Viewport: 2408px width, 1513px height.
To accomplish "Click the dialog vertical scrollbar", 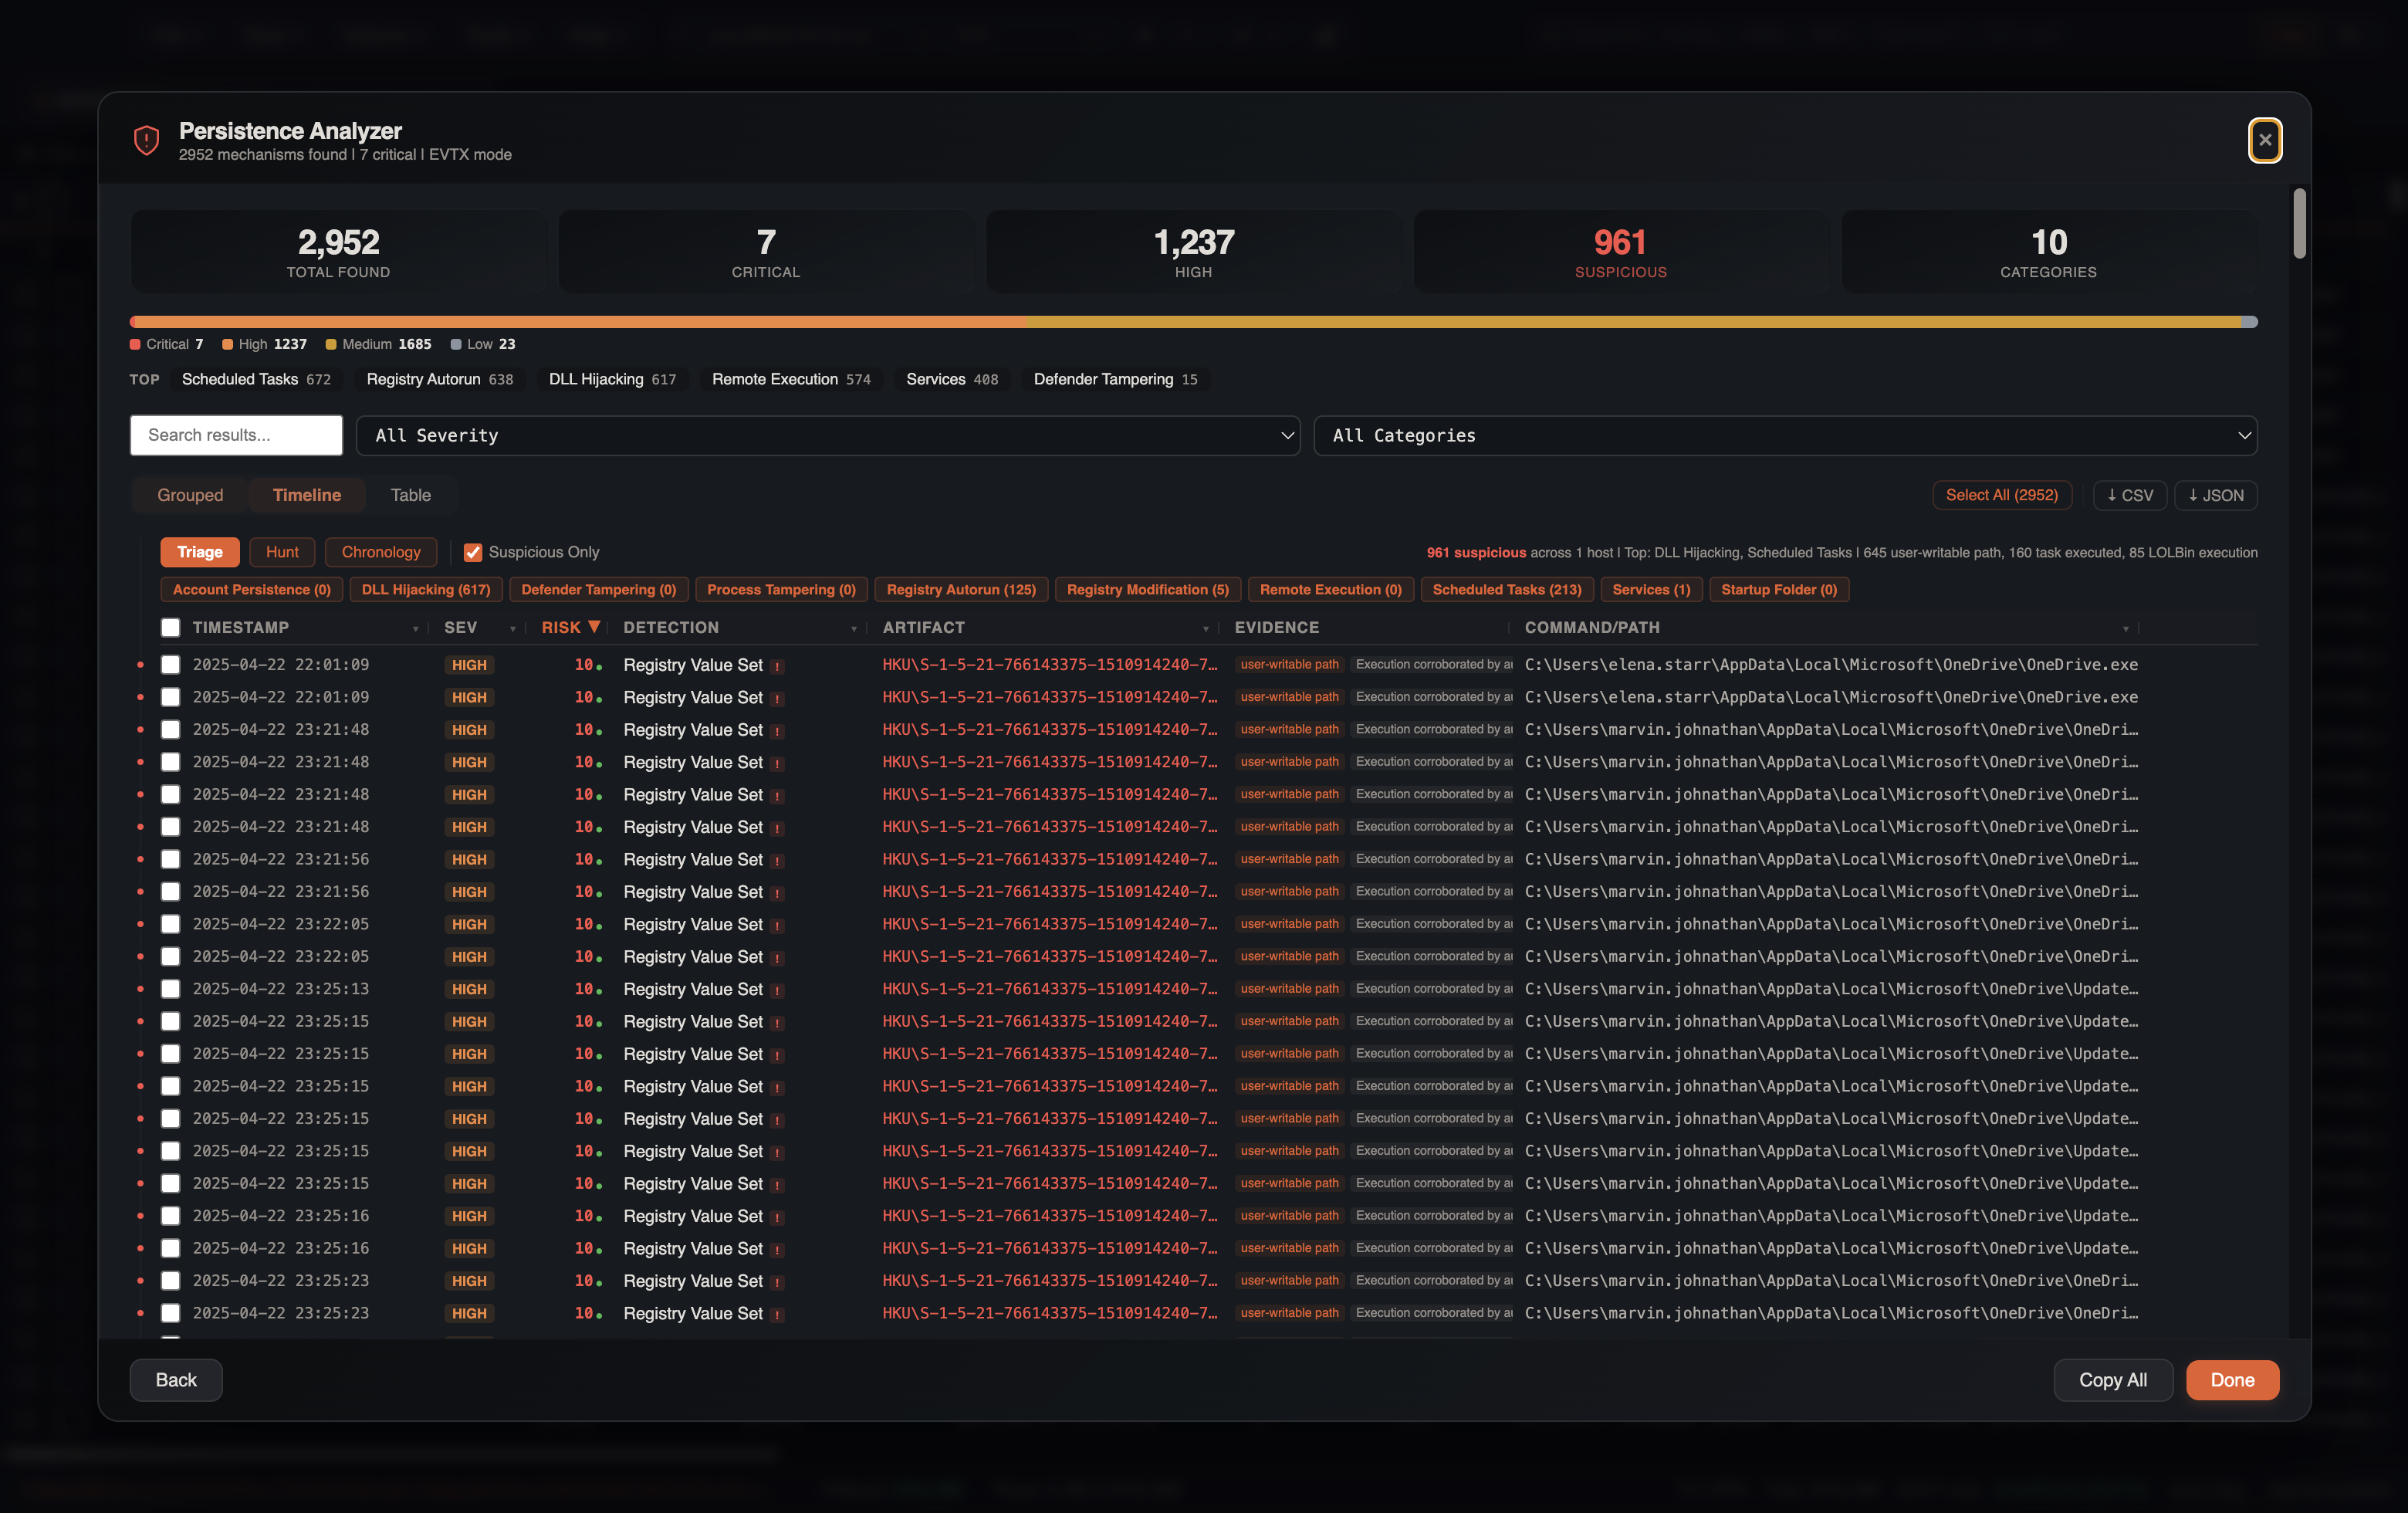I will point(2299,223).
